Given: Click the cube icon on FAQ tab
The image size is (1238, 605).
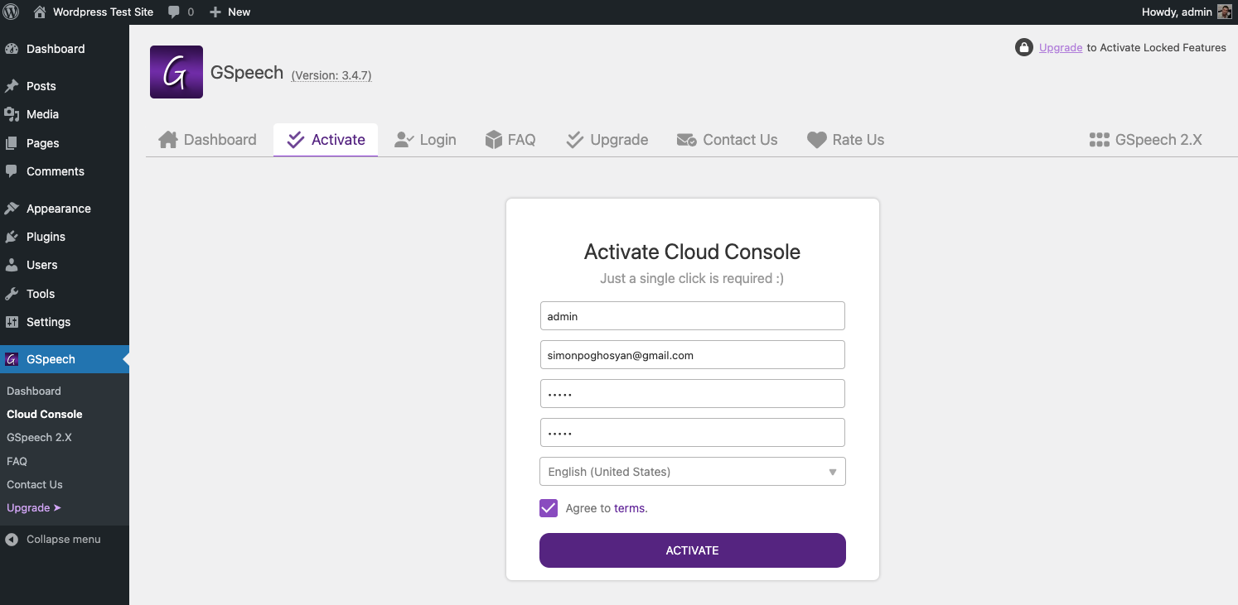Looking at the screenshot, I should coord(494,140).
